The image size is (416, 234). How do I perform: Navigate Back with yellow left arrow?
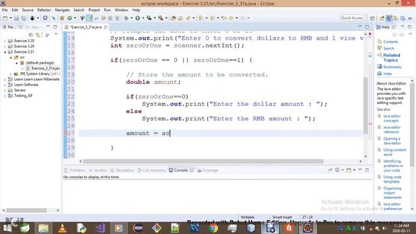pyautogui.click(x=231, y=18)
